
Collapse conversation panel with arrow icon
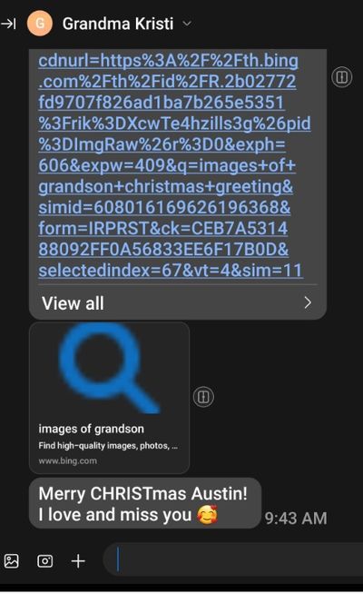point(8,24)
